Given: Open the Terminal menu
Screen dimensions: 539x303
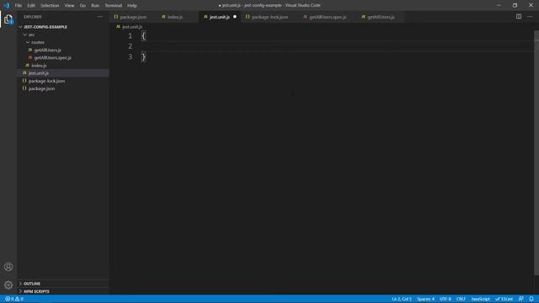Looking at the screenshot, I should pos(113,6).
